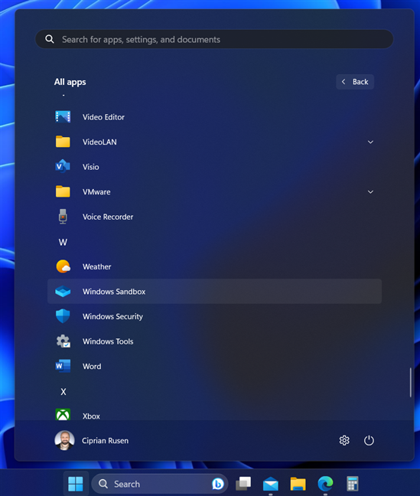Launch Visio from its icon
Screen dimensions: 420x496
(63, 166)
